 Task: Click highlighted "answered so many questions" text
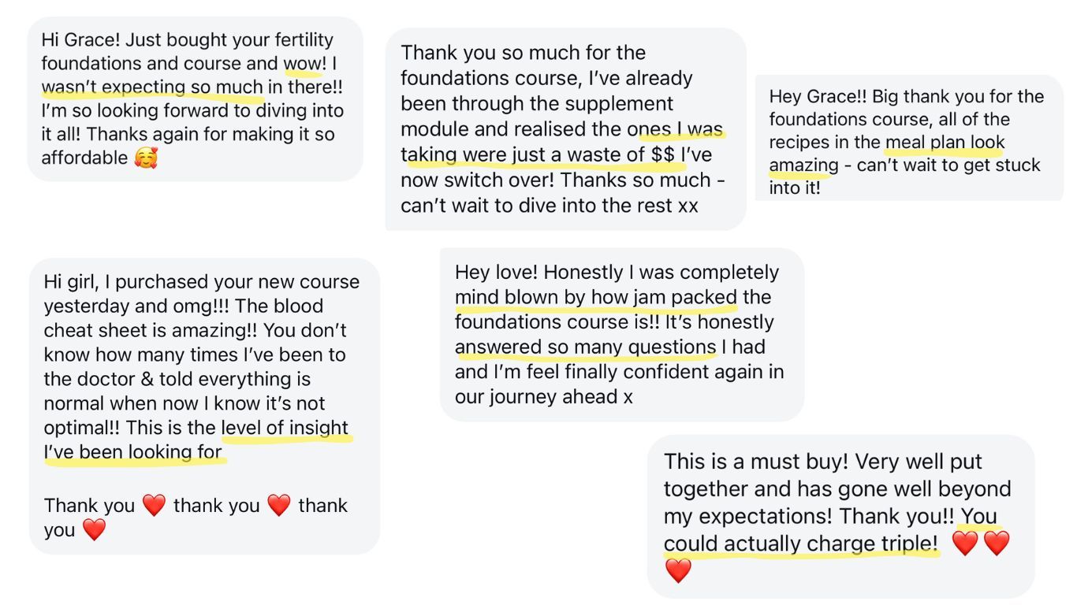pyautogui.click(x=585, y=347)
